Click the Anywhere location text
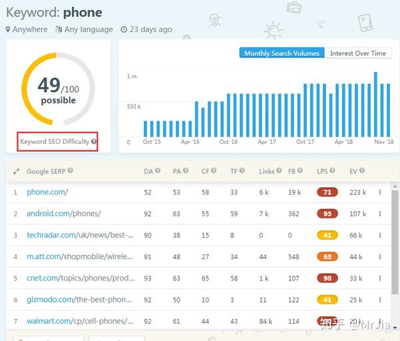The image size is (400, 341). click(30, 29)
